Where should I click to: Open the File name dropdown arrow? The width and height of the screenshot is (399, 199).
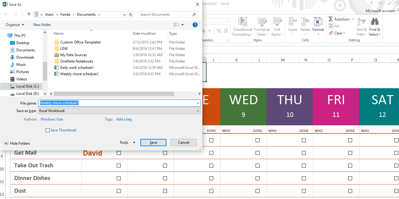pos(198,103)
